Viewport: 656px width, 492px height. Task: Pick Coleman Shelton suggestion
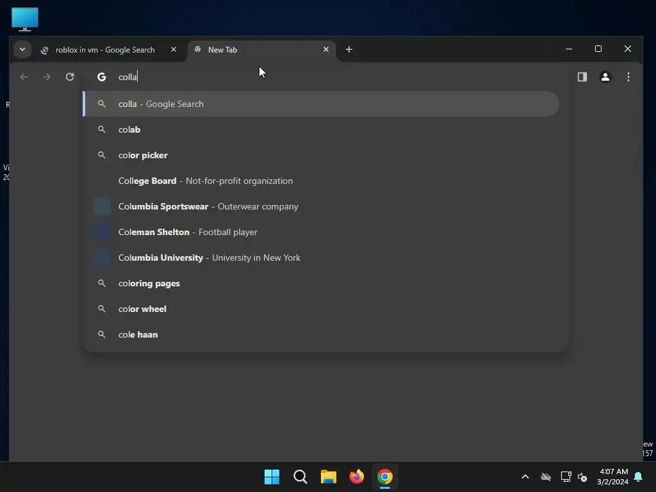coord(321,232)
